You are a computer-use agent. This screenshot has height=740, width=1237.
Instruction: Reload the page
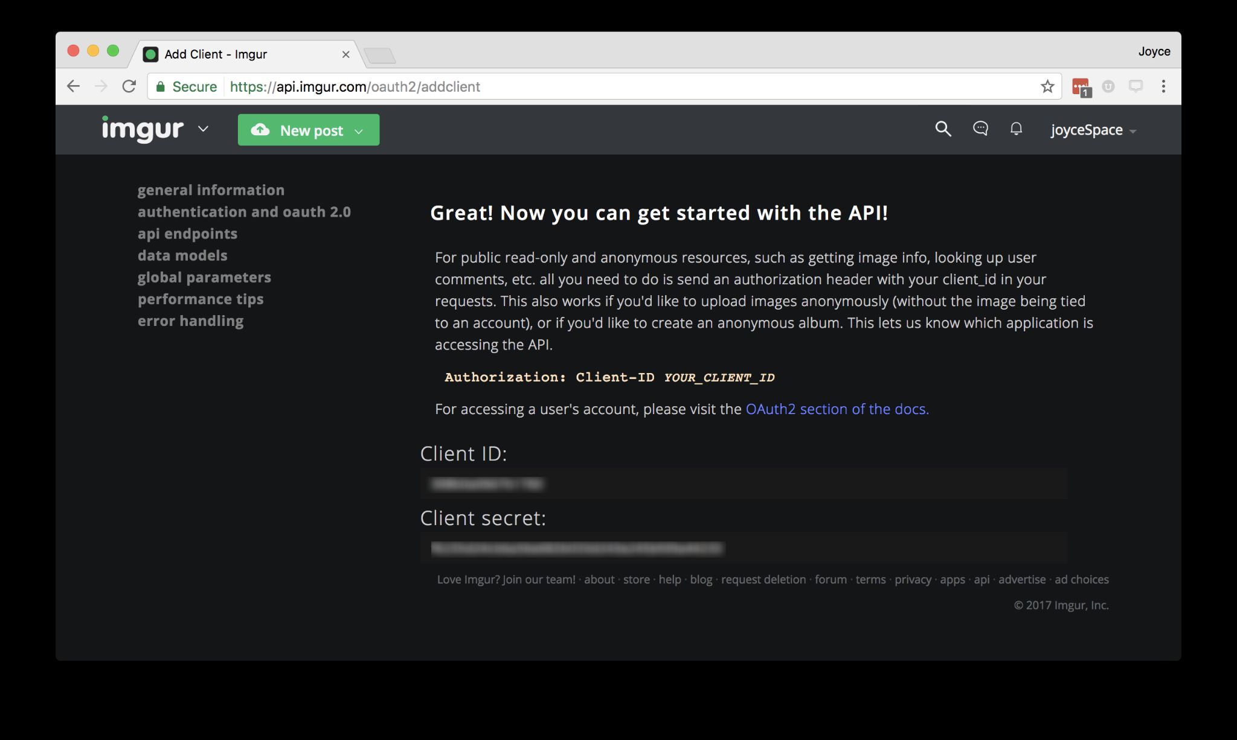click(x=129, y=86)
